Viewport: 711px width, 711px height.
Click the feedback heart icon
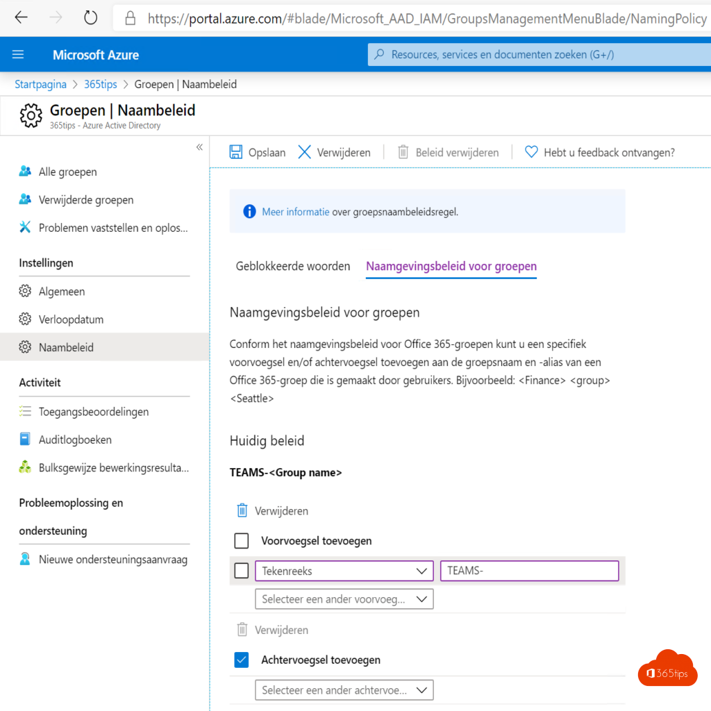pos(531,152)
